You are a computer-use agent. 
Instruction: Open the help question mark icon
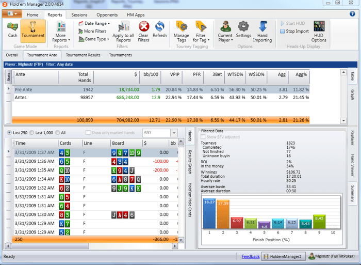coord(352,14)
